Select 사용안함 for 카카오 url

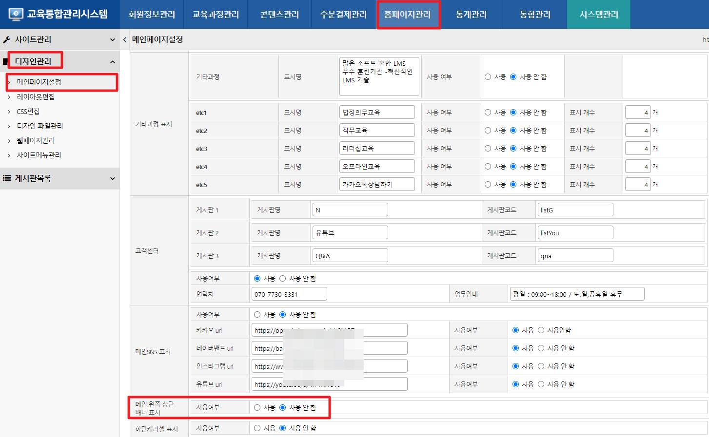coord(541,330)
